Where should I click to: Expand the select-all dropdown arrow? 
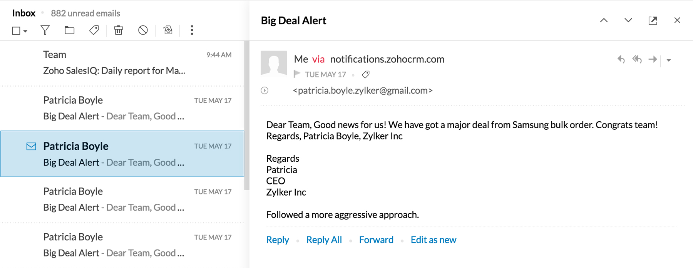(25, 31)
